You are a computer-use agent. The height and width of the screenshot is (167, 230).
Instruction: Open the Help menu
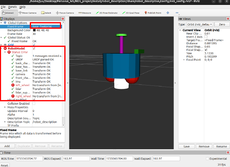click(22, 7)
